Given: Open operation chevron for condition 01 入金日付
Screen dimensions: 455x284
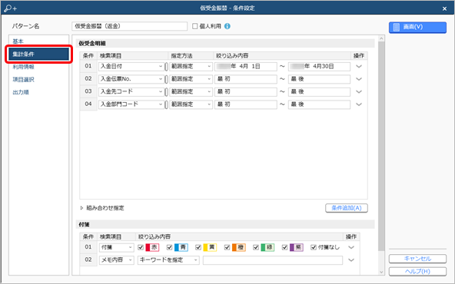Looking at the screenshot, I should (x=359, y=66).
